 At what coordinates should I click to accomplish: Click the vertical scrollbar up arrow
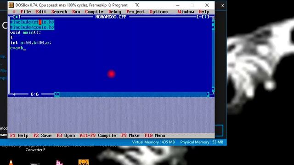click(213, 22)
